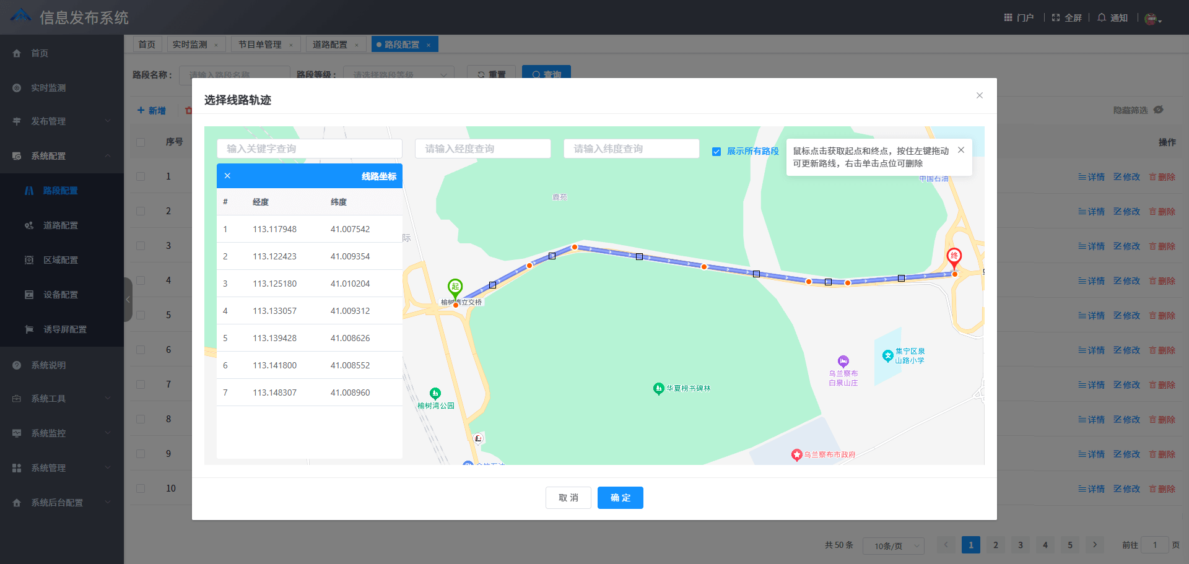Viewport: 1189px width, 564px height.
Task: Click the Confirm button
Action: click(x=620, y=498)
